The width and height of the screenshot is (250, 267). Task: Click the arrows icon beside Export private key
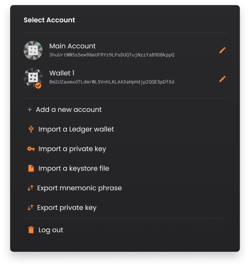pyautogui.click(x=30, y=208)
